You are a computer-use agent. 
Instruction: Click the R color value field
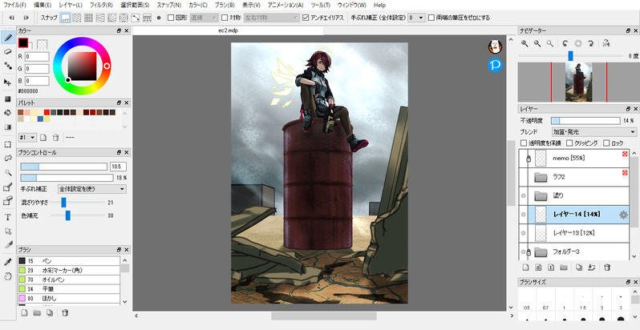(x=37, y=57)
